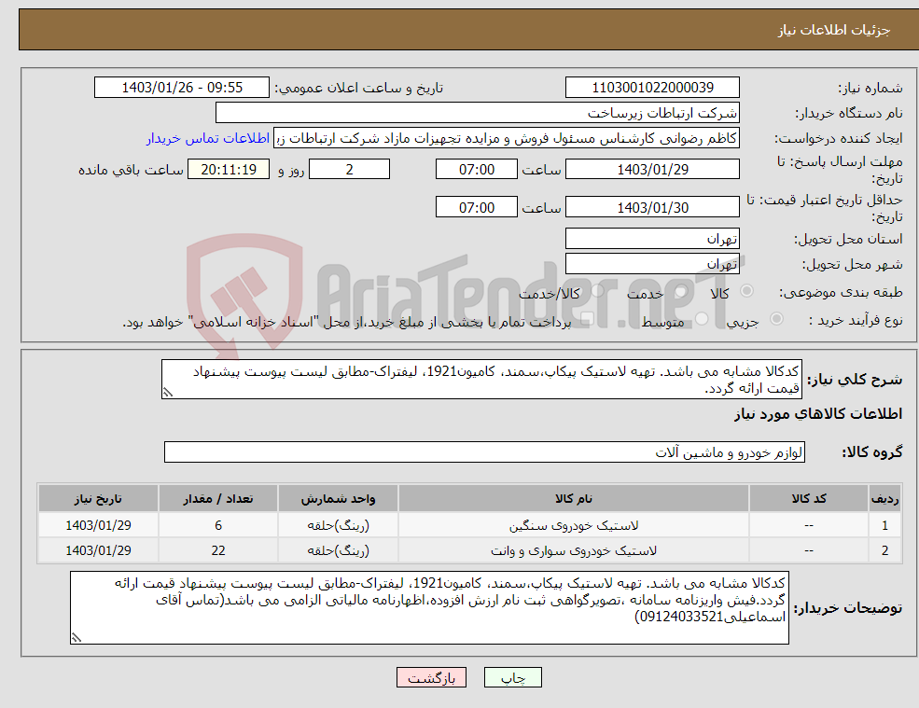This screenshot has height=708, width=919.
Task: Click the اطلاعات کالاهای مورد نیاز heading
Action: [818, 414]
